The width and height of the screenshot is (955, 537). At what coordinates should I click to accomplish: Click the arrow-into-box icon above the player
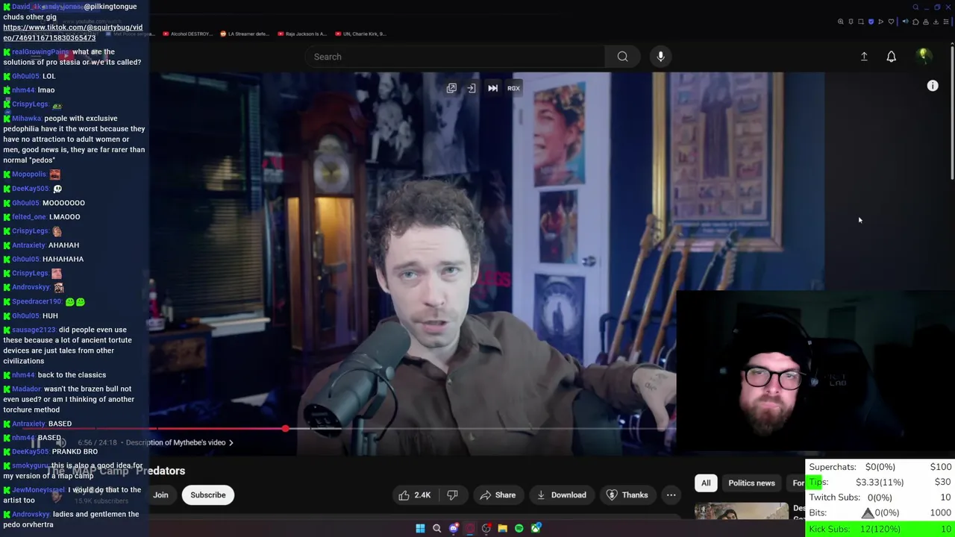click(472, 88)
